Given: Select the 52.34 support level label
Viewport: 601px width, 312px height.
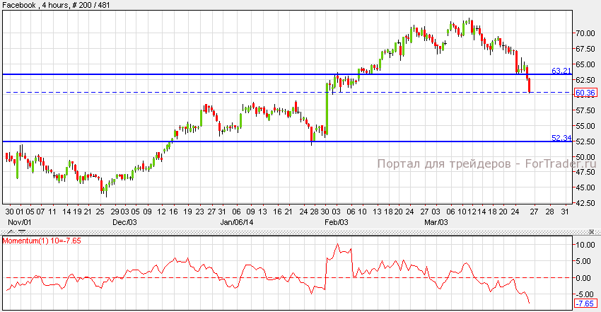Looking at the screenshot, I should [561, 138].
